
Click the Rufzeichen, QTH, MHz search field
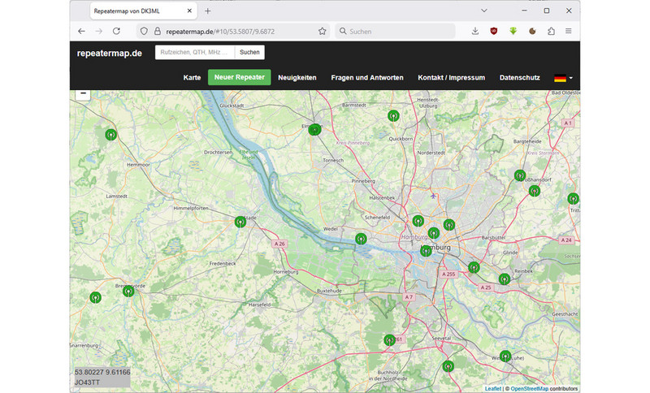coord(195,52)
